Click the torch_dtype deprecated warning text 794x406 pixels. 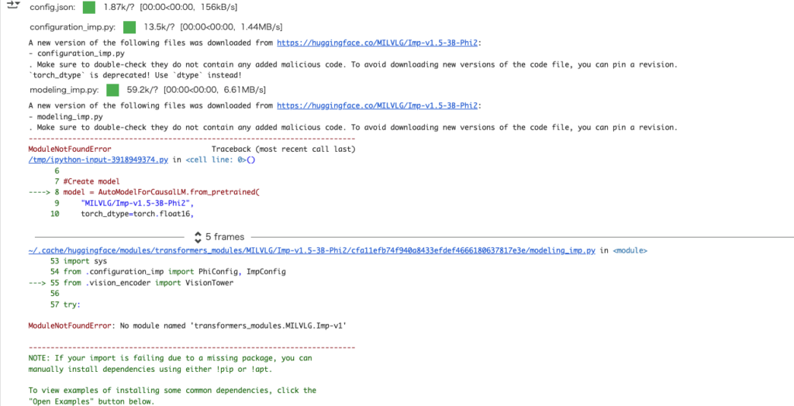tap(135, 75)
